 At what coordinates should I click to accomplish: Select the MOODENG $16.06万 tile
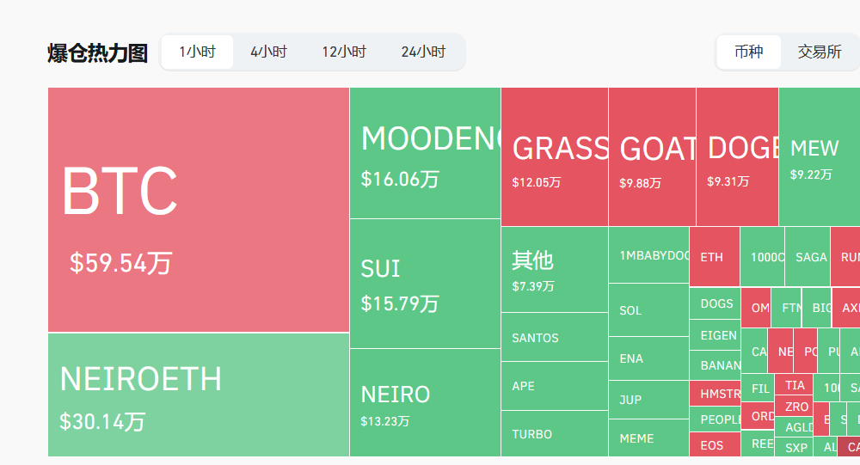[425, 153]
